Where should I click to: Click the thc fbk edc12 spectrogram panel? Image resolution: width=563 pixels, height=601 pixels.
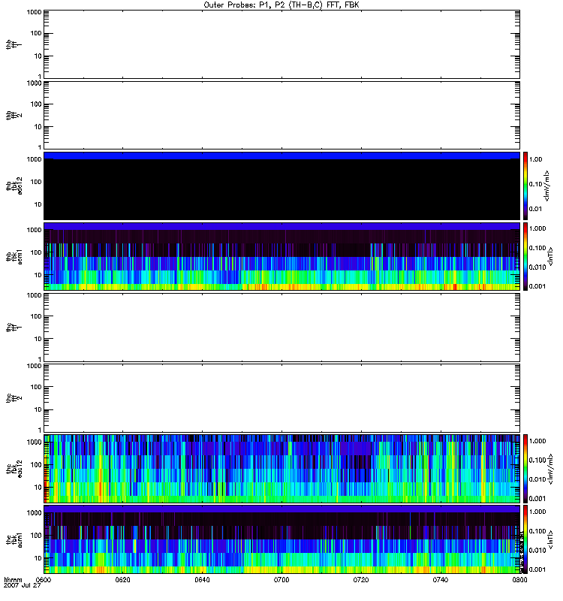pyautogui.click(x=281, y=469)
